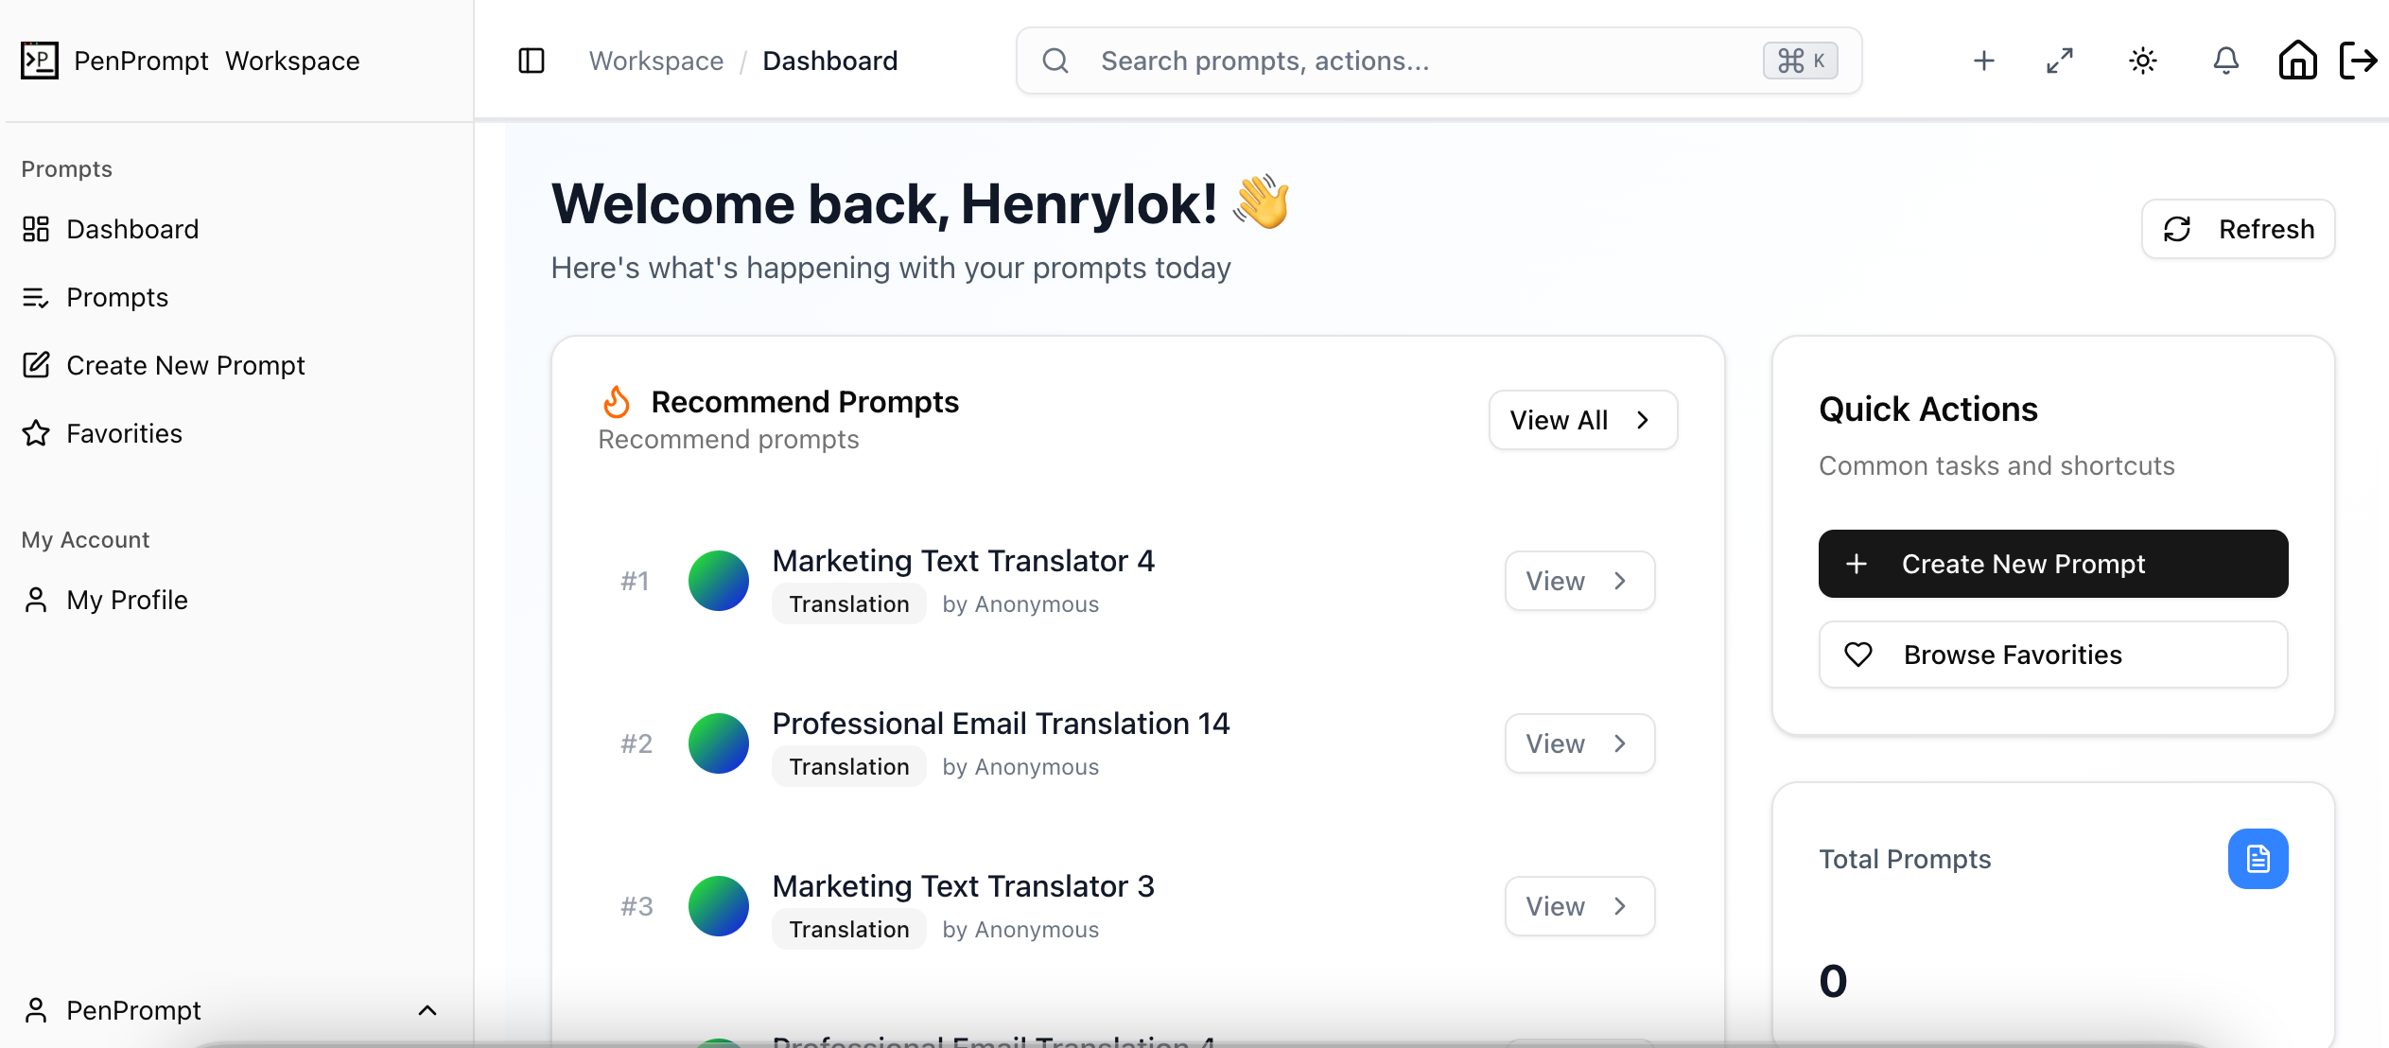View Marketing Text Translator 3
The image size is (2389, 1048).
point(1579,906)
